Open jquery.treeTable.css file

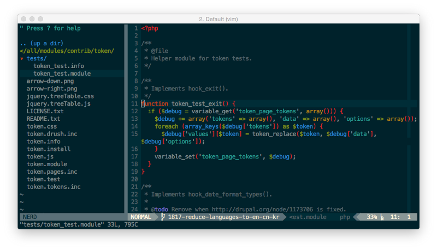pyautogui.click(x=60, y=96)
